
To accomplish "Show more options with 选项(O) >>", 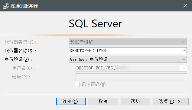I will pos(171,101).
